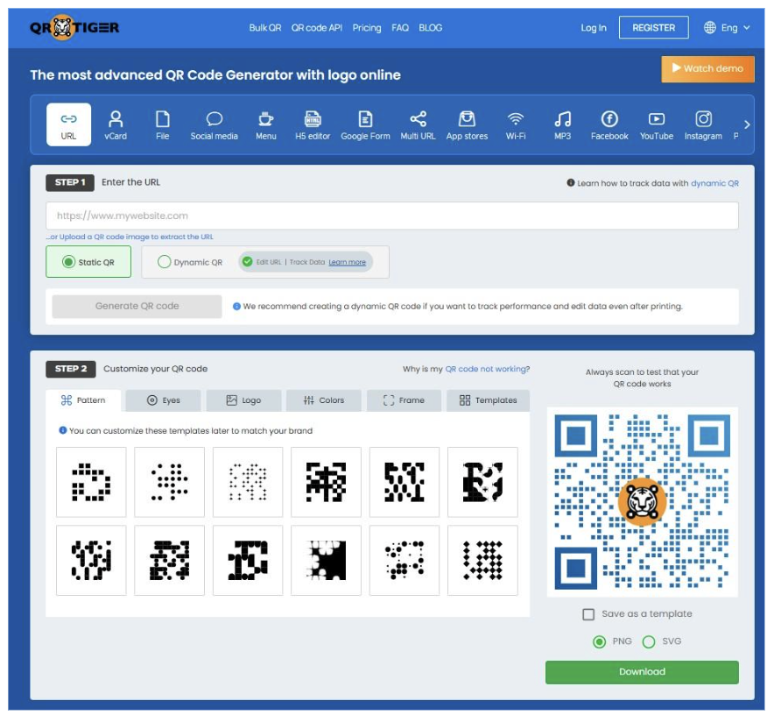Select the Dynamic QR radio button

pos(164,262)
